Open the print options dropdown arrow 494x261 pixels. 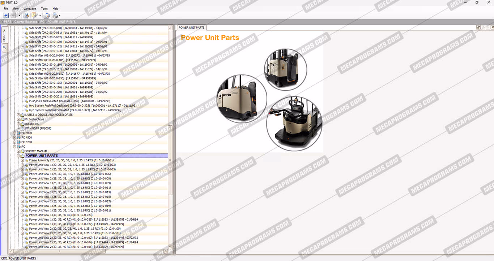pos(60,16)
